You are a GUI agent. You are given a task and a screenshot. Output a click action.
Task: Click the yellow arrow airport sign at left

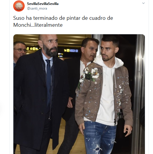[33, 49]
